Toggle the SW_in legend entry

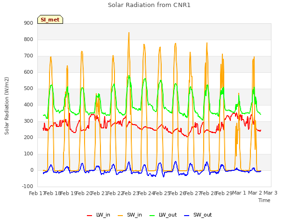130,215
